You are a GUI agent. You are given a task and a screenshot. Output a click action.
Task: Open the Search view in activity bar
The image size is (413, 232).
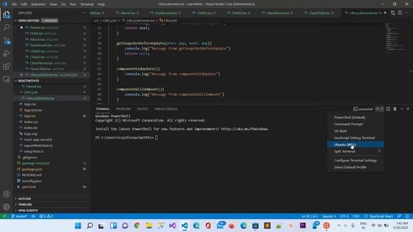click(6, 27)
